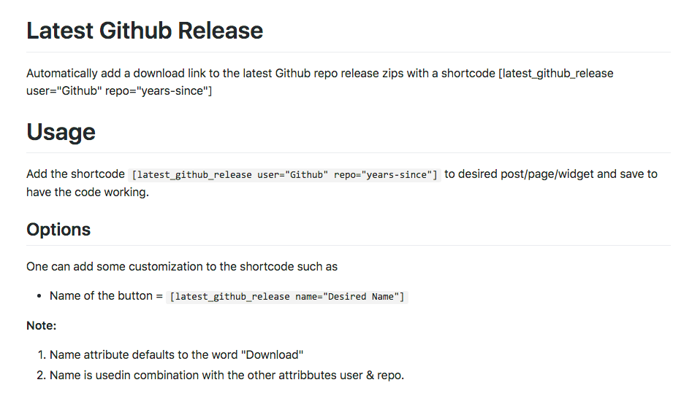Viewport: 700px width, 396px height.
Task: Click the "Add the shortcode" text
Action: tap(75, 174)
